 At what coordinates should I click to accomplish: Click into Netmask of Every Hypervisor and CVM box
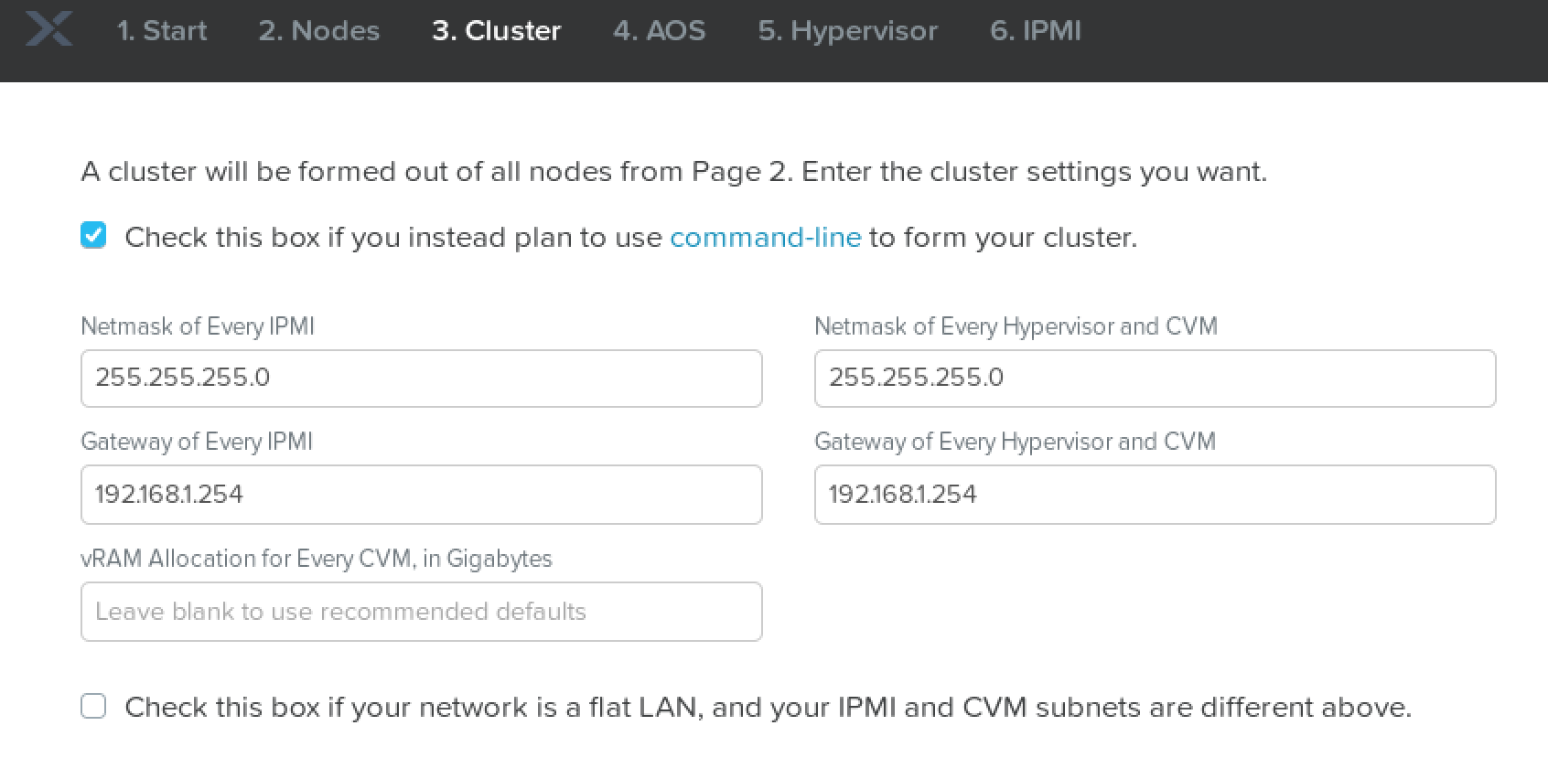click(1155, 379)
